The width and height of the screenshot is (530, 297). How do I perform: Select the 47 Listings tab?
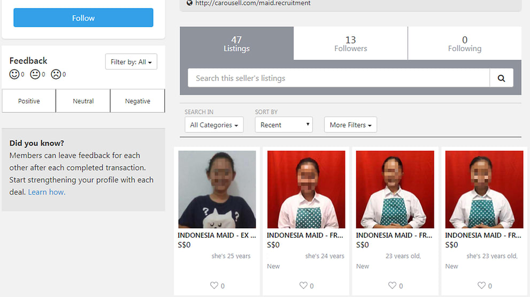236,44
